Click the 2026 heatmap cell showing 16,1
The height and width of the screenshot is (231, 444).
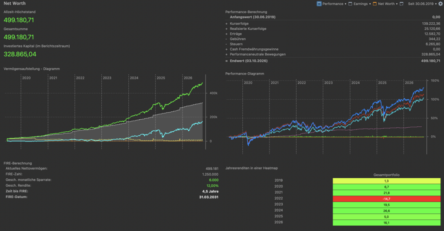[x=387, y=223]
